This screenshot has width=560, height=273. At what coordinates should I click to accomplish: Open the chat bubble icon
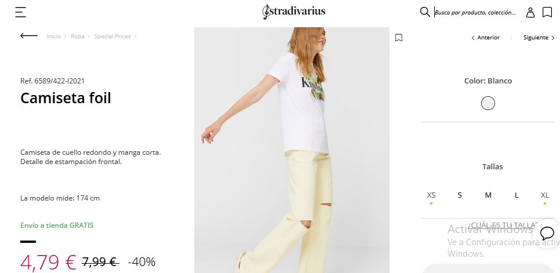coord(547,234)
